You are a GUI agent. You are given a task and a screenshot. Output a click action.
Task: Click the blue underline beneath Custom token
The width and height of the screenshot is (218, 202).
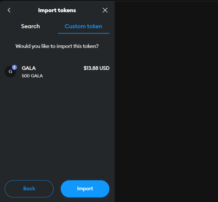(x=84, y=33)
